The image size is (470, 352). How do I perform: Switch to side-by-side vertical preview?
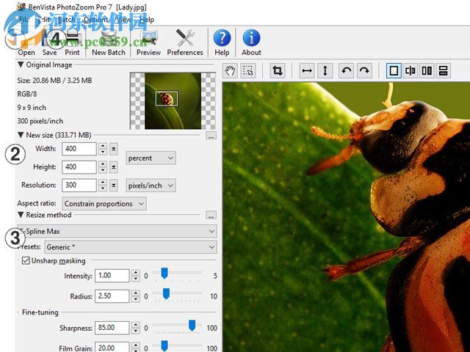tap(427, 71)
